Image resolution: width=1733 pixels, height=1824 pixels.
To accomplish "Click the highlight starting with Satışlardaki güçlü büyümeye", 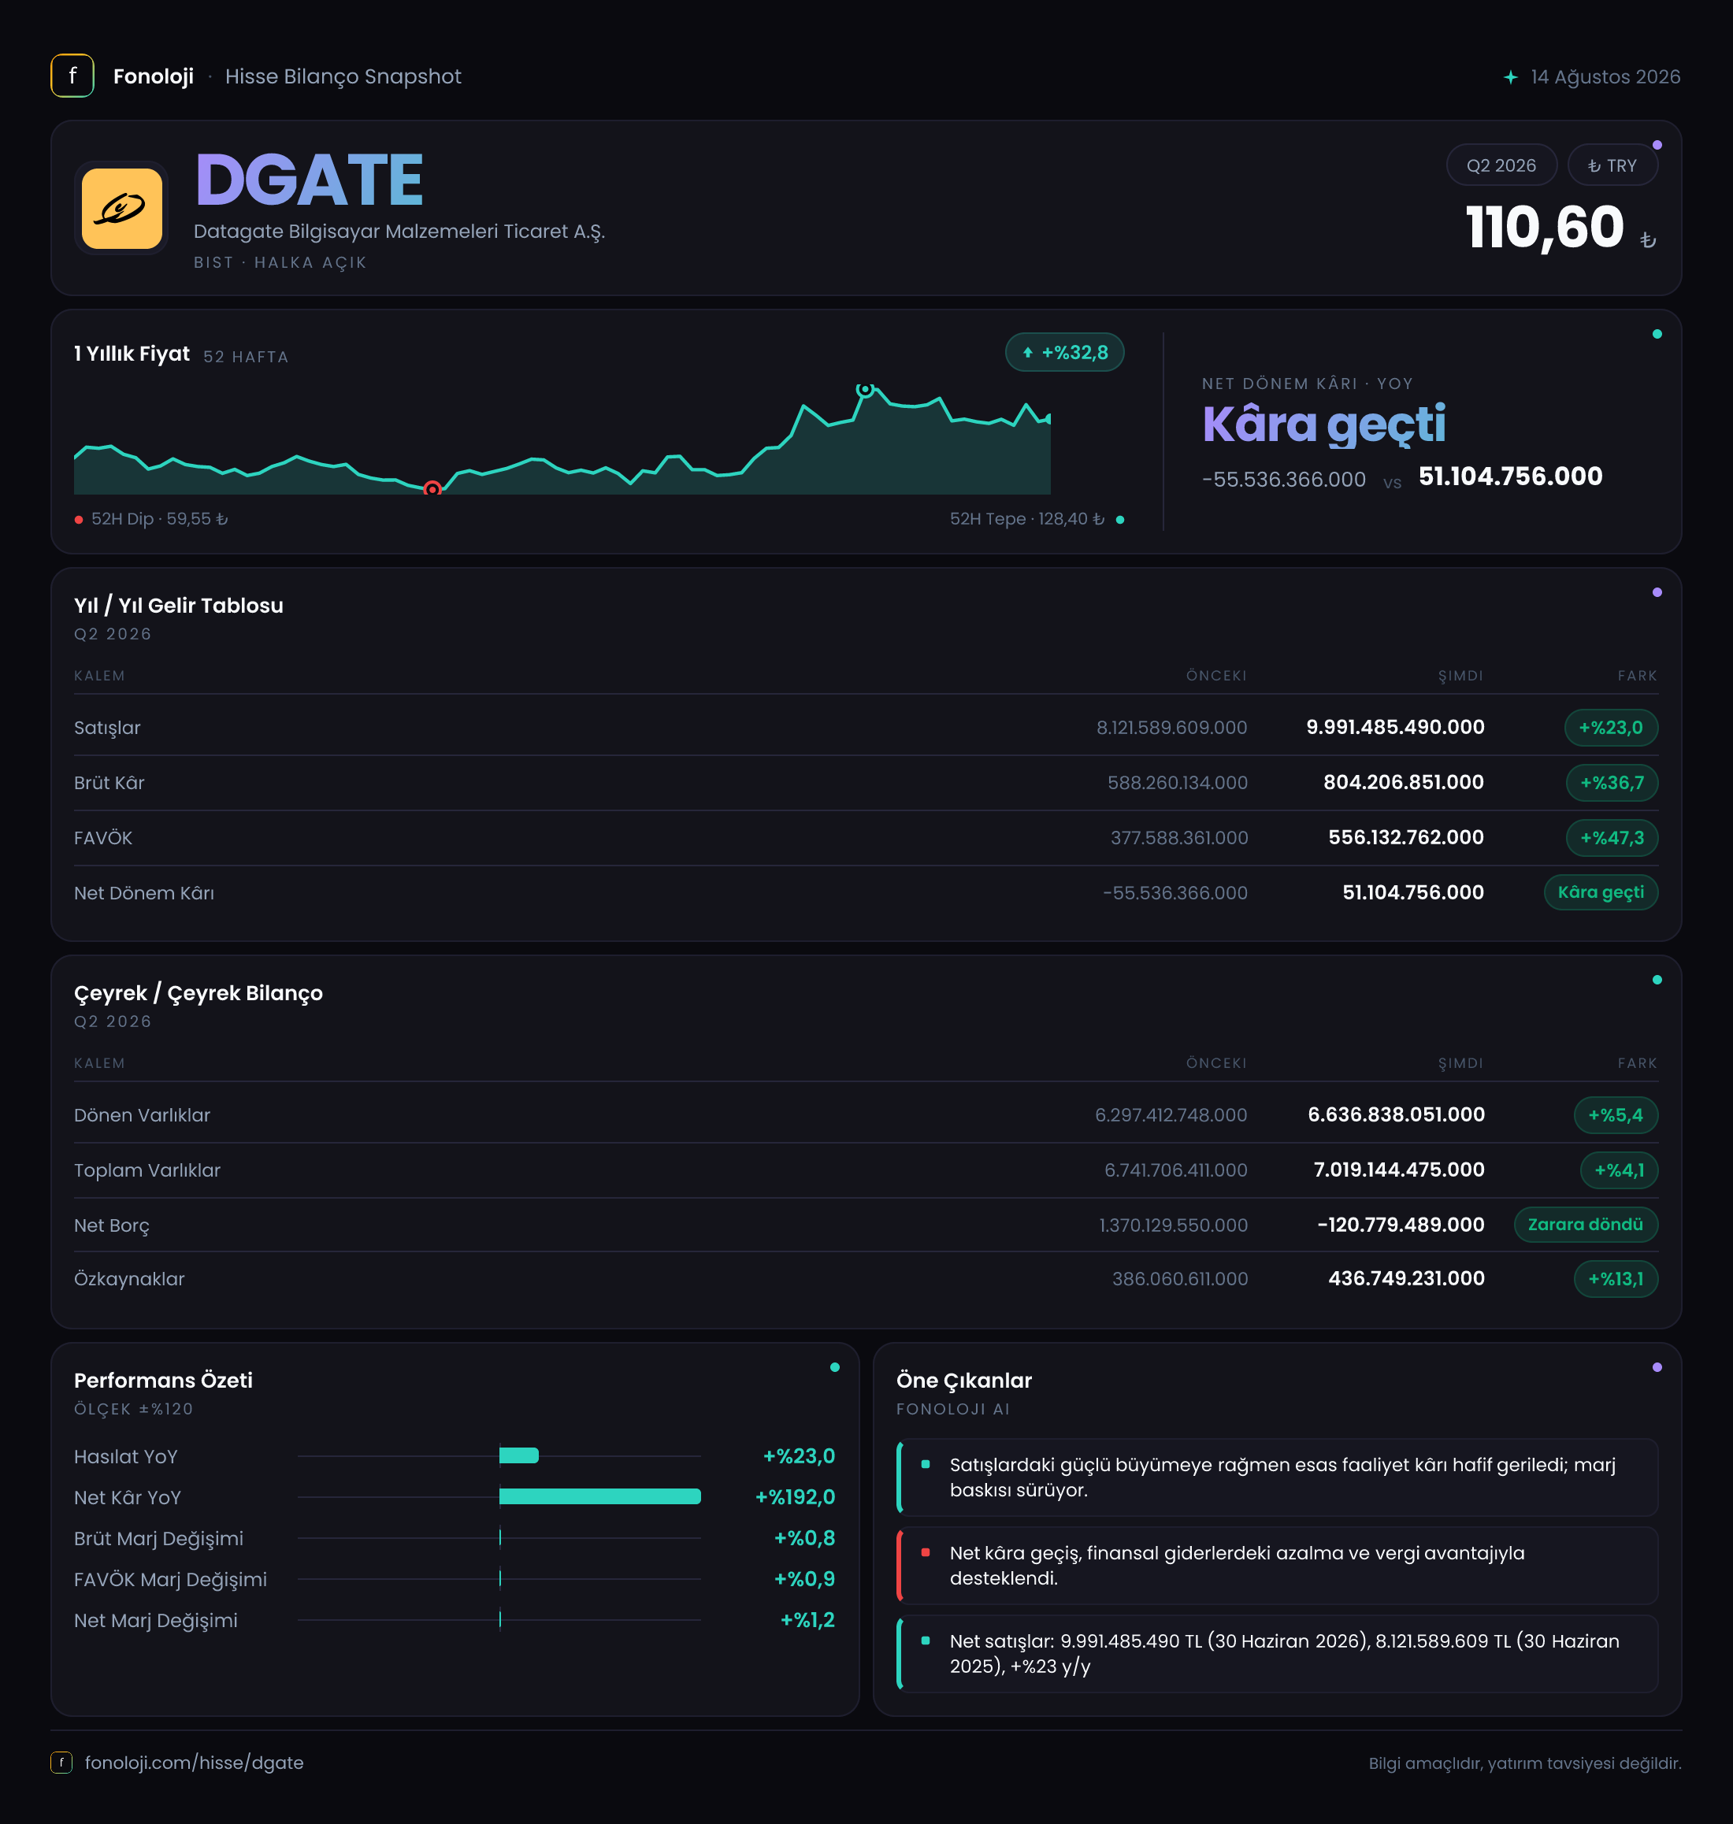I will [1277, 1477].
